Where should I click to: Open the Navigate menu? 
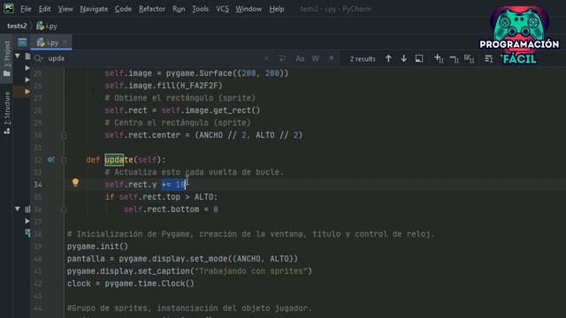point(94,9)
